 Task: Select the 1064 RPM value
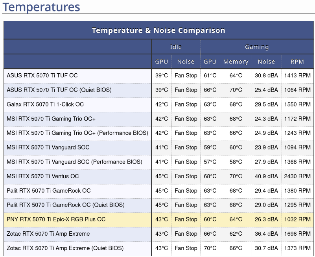297,90
